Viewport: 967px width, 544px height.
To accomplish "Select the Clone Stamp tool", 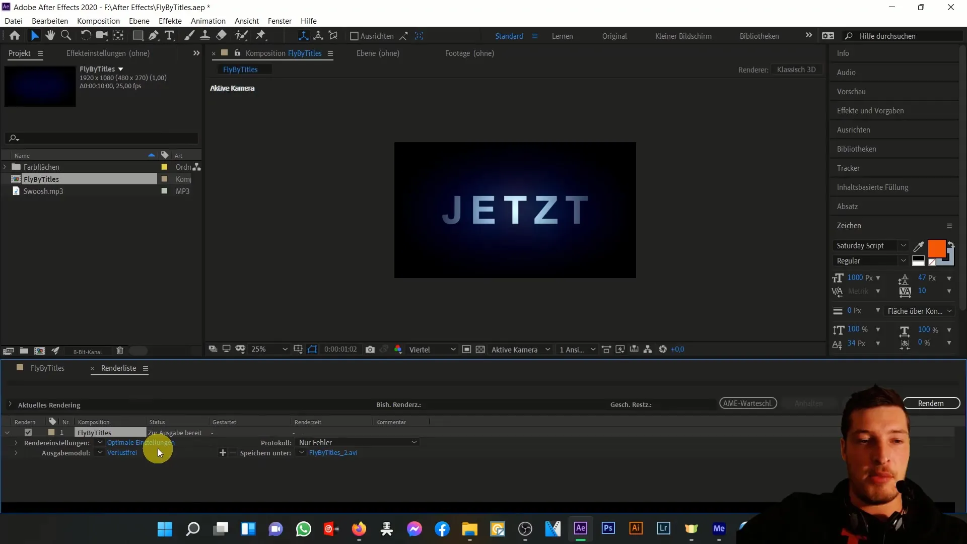I will point(205,36).
